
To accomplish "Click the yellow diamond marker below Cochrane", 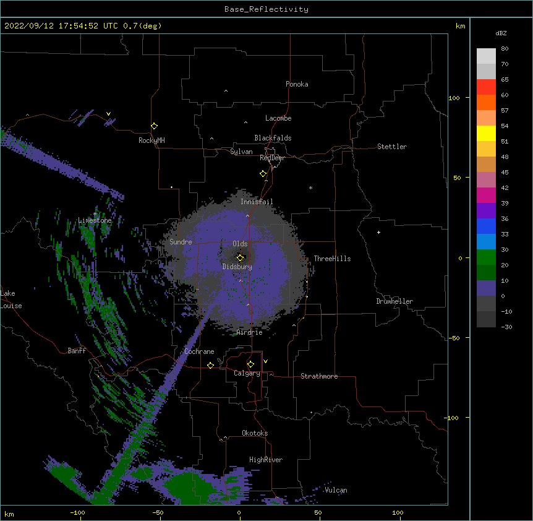I will (x=210, y=365).
